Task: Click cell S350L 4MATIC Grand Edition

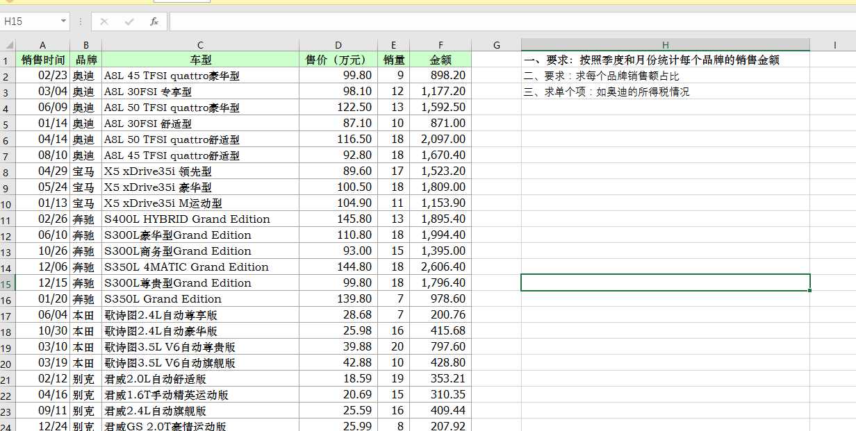Action: pos(200,267)
